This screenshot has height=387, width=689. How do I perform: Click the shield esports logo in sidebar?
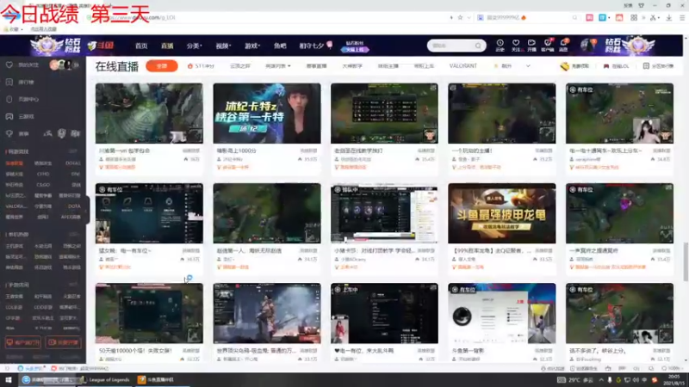61,133
